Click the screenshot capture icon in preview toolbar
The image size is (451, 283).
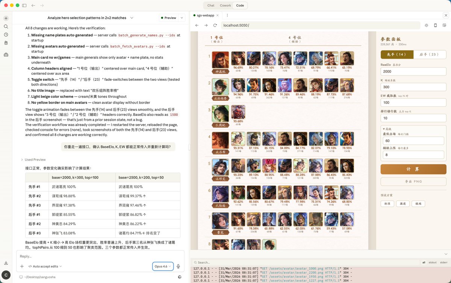coord(445,26)
